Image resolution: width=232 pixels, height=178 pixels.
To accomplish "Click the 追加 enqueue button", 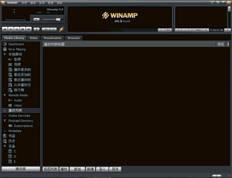I will (77, 169).
